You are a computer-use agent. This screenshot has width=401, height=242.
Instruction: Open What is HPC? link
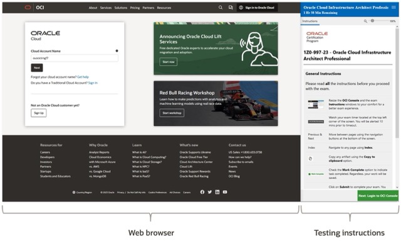[140, 166]
